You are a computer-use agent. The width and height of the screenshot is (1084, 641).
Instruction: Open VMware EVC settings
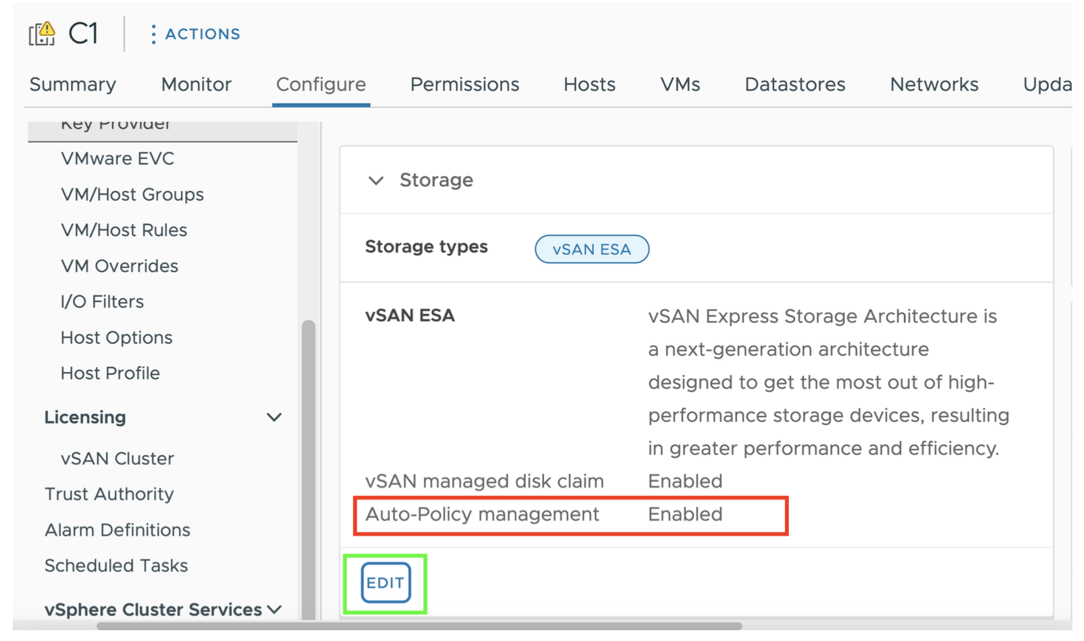(117, 159)
